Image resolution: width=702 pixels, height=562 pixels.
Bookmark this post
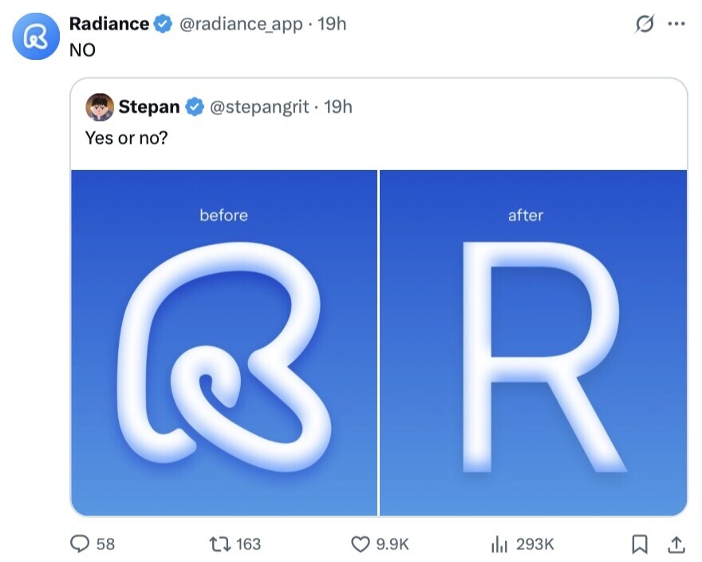(x=639, y=544)
